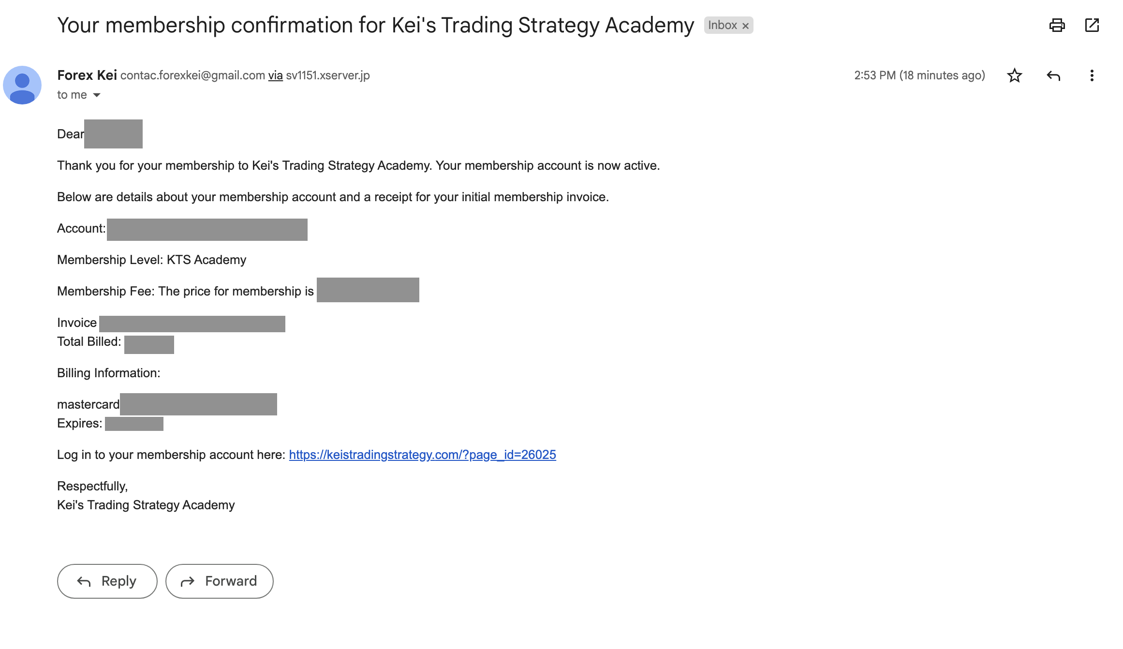1123x649 pixels.
Task: Click the contac.forexkei@gmail.com sender address
Action: click(192, 75)
